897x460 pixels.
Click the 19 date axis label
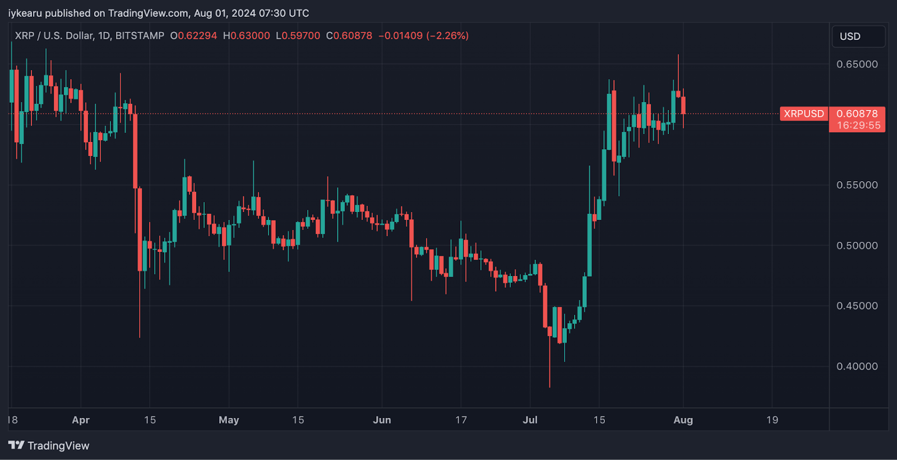[772, 420]
